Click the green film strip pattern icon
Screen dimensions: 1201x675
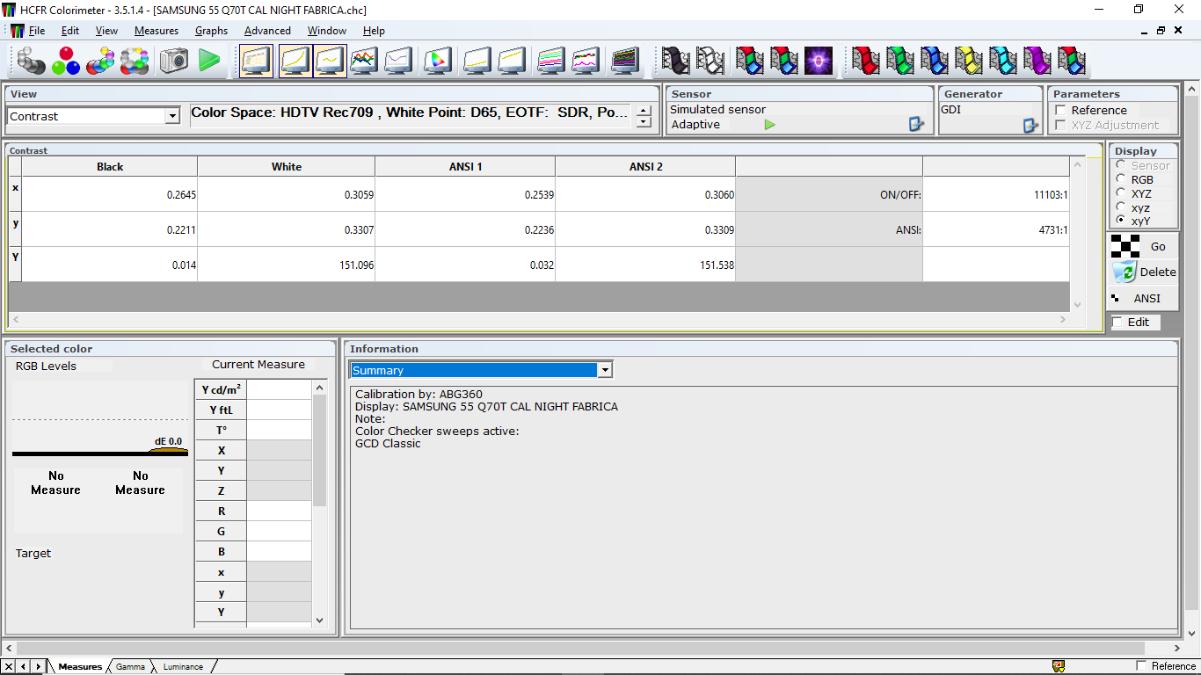900,61
